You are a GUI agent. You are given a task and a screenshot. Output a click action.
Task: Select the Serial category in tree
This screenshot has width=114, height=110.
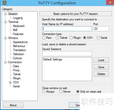coord(16,86)
